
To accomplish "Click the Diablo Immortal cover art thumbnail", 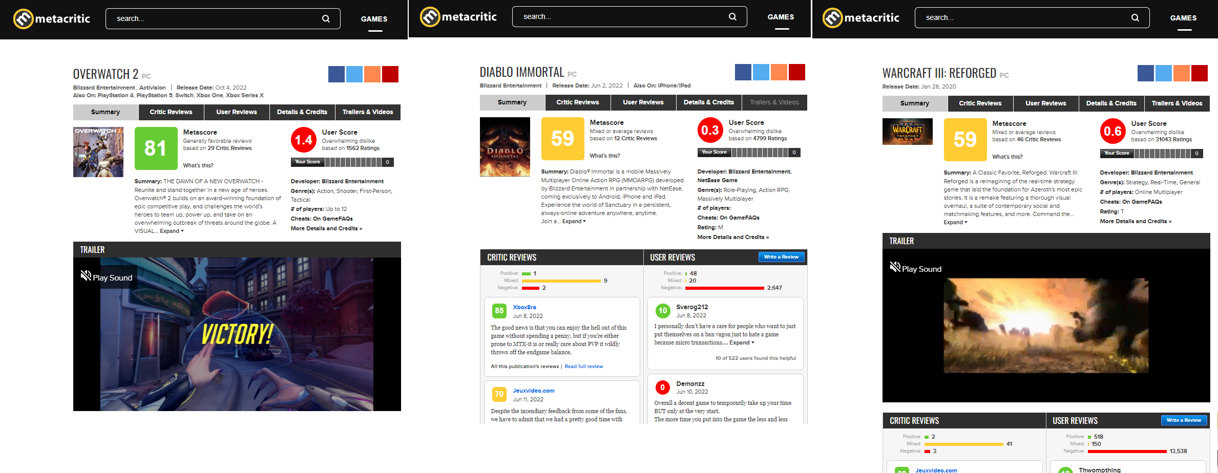I will [x=505, y=147].
